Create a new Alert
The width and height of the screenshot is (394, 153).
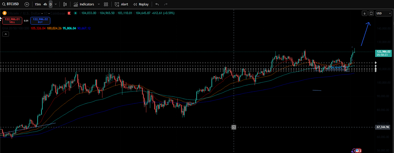tap(121, 4)
